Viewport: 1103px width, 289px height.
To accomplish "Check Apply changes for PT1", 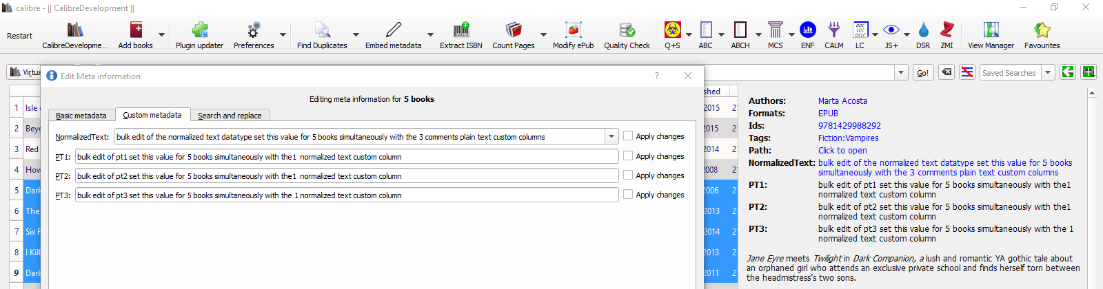I will coord(628,156).
